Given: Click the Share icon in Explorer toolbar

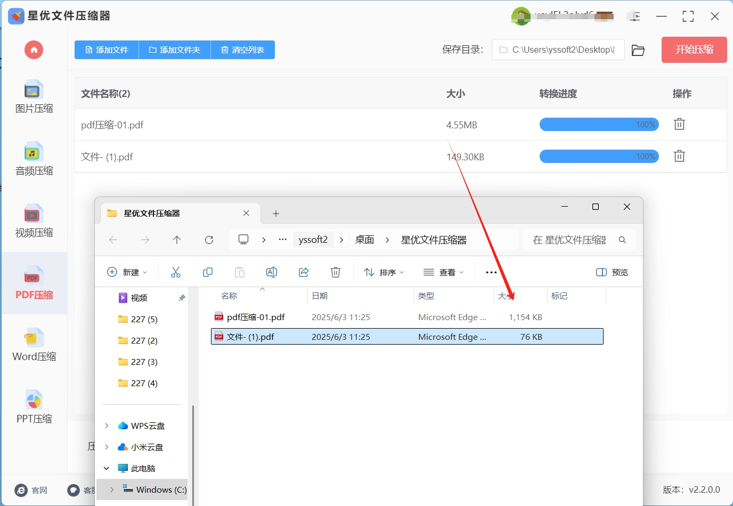Looking at the screenshot, I should [304, 272].
